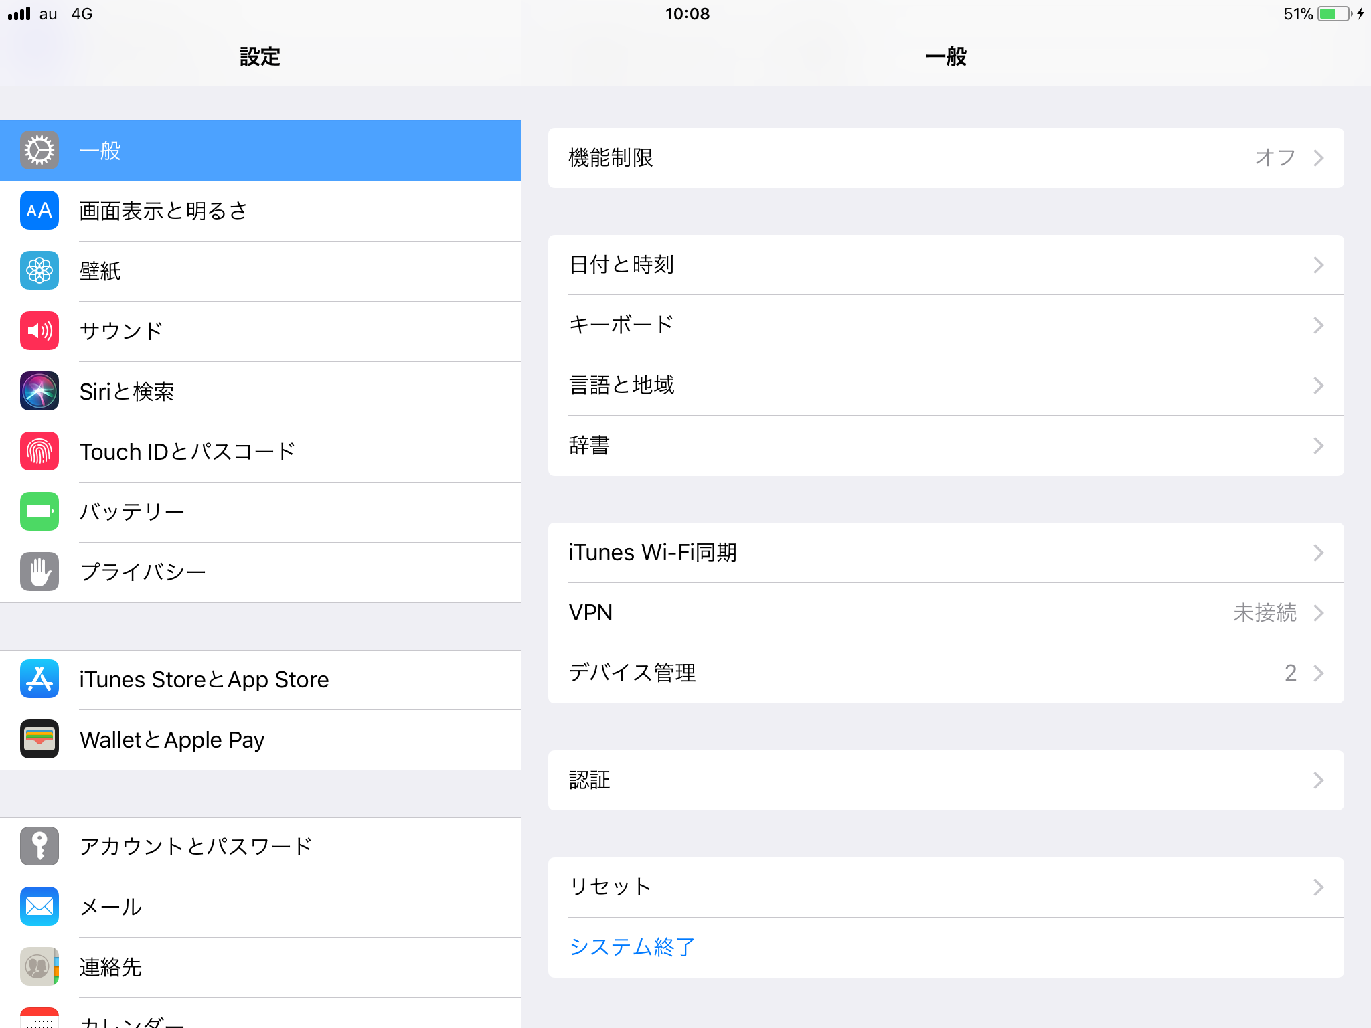Open 壁紙 settings
This screenshot has height=1028, width=1371.
tap(260, 271)
